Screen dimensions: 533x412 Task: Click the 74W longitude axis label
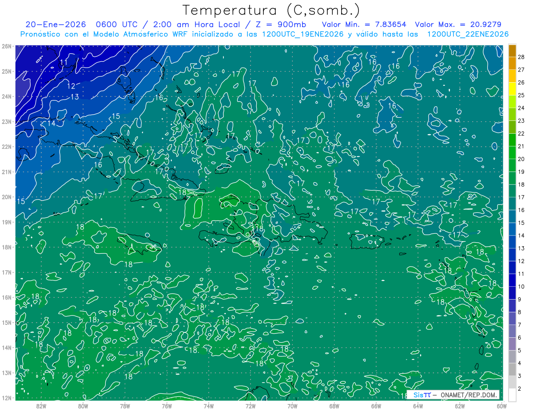pos(209,406)
